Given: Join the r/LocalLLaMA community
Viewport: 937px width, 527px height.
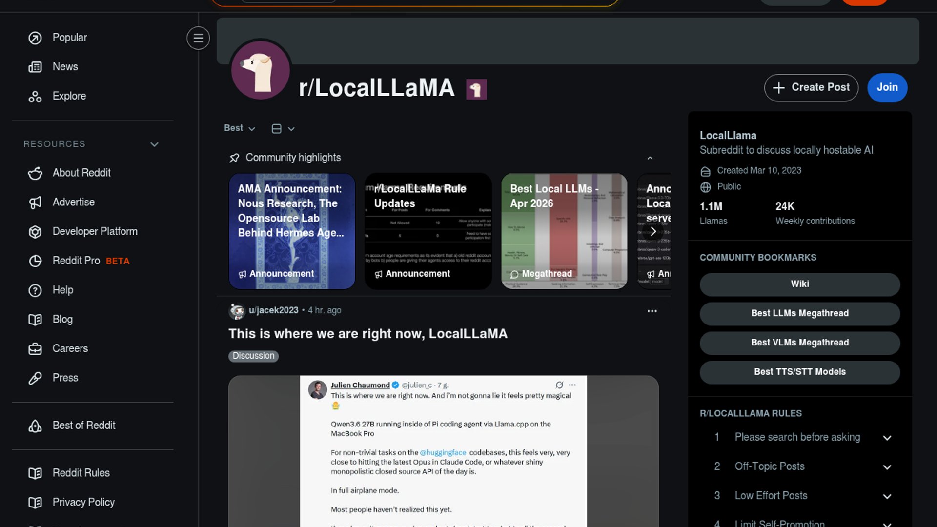Looking at the screenshot, I should (x=887, y=88).
